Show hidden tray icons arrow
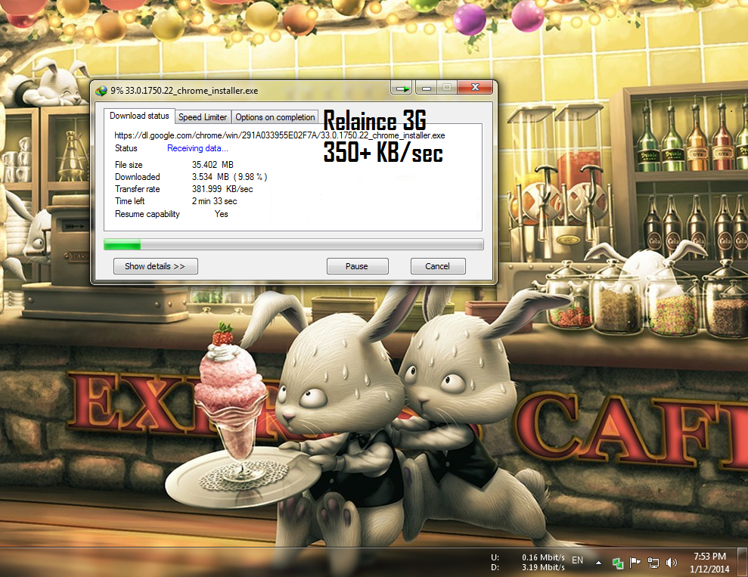The height and width of the screenshot is (577, 748). point(598,563)
